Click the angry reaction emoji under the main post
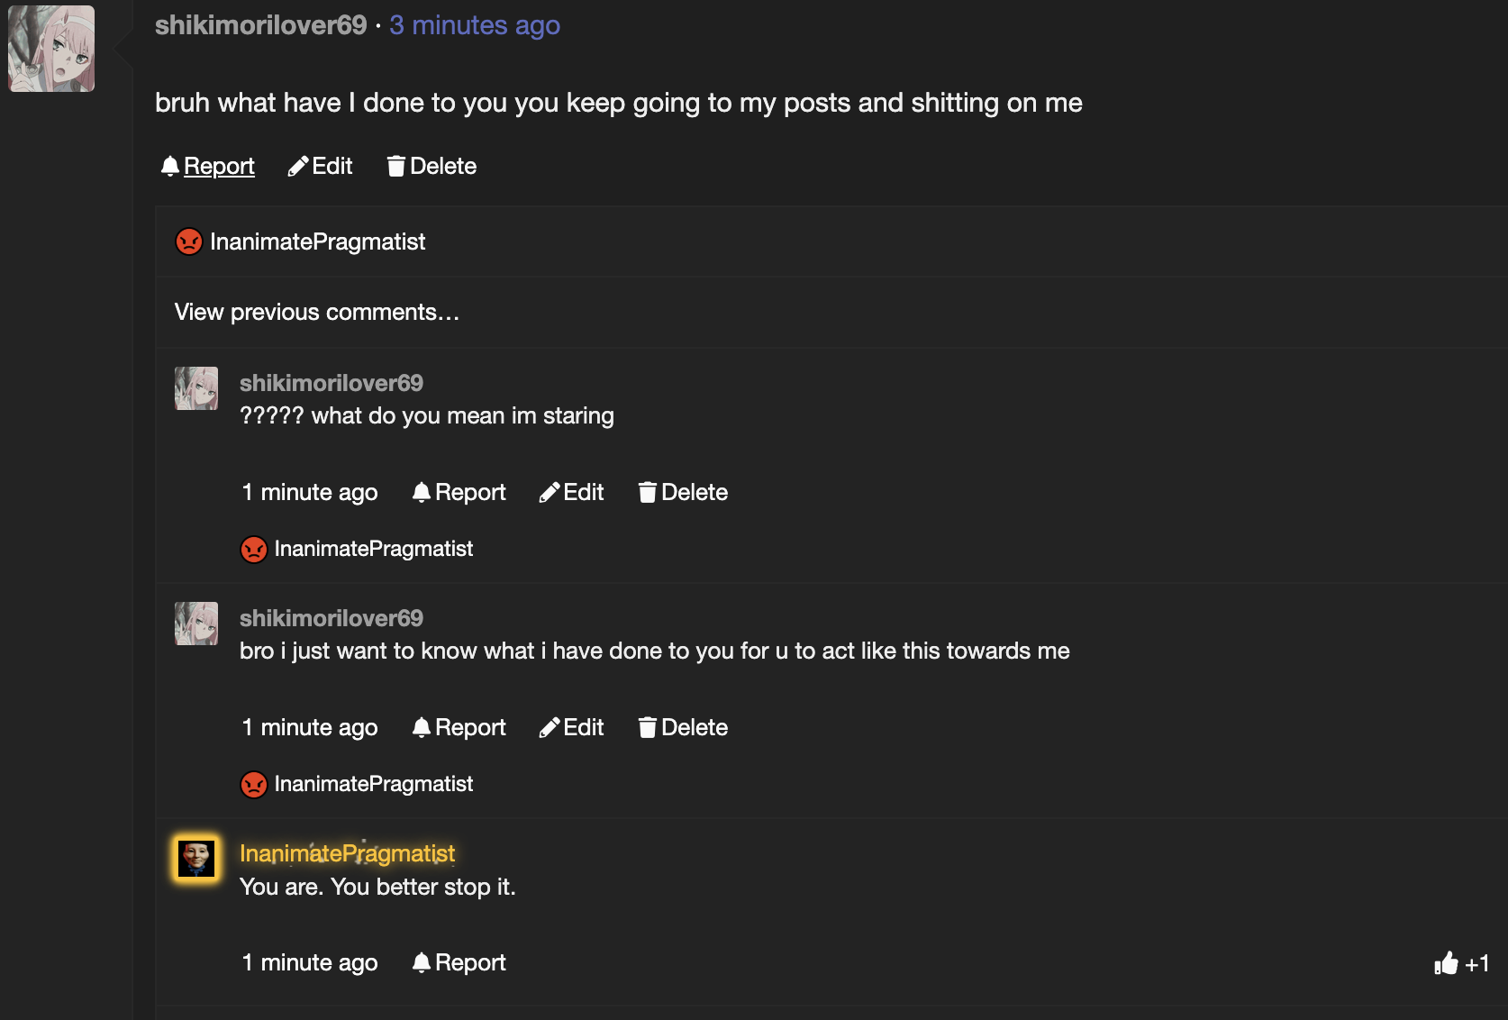 (188, 241)
